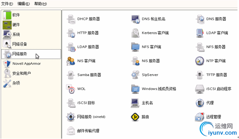Open the NFS 服务器 icon
The image size is (239, 139).
coord(200,47)
